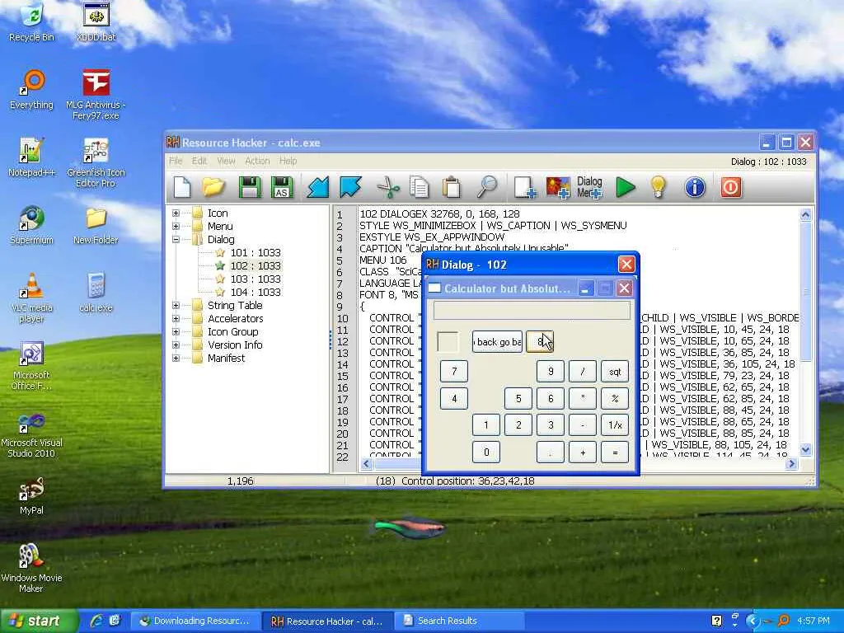Click the percent button in calculator preview
The image size is (844, 633).
tap(615, 399)
